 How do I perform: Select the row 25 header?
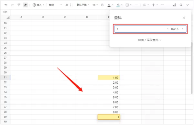[x=5, y=48]
